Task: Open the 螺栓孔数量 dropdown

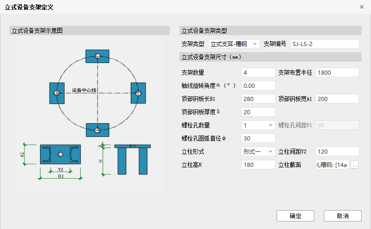Action: tap(258, 126)
